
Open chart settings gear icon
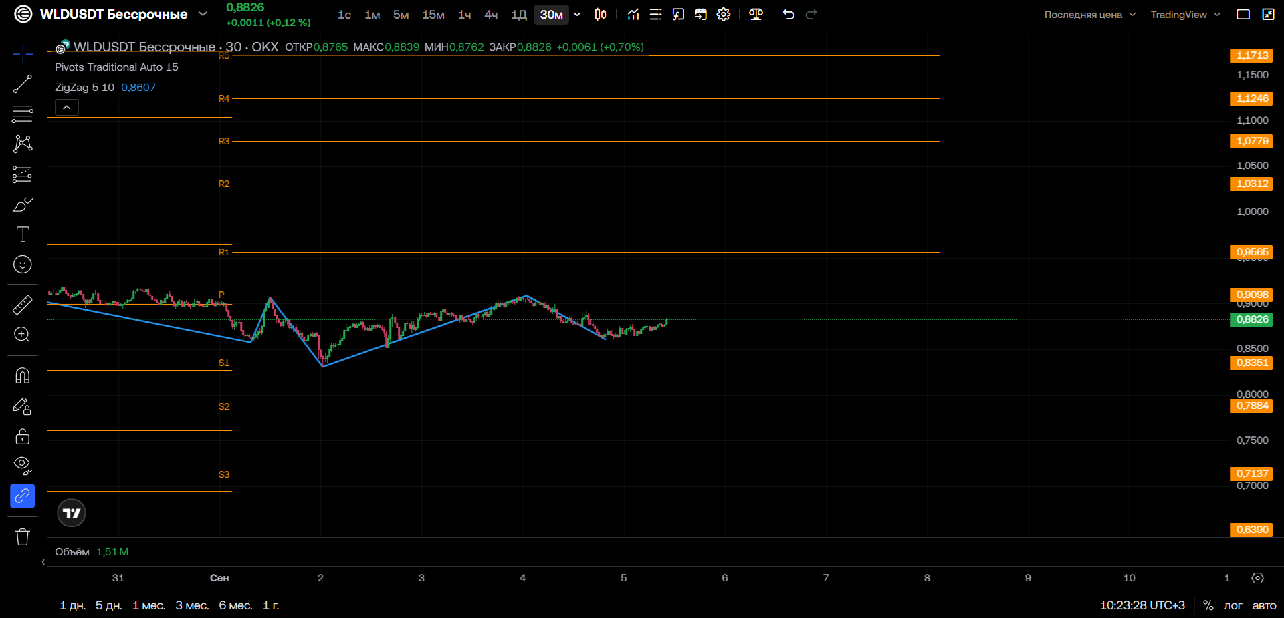coord(724,15)
